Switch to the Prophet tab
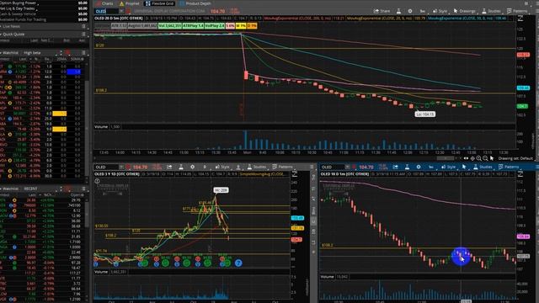The height and width of the screenshot is (303, 539). click(129, 3)
